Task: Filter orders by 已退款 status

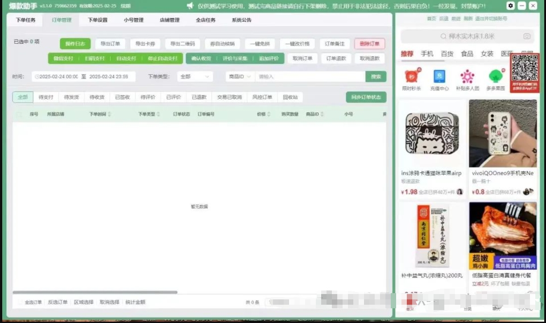Action: coord(199,97)
